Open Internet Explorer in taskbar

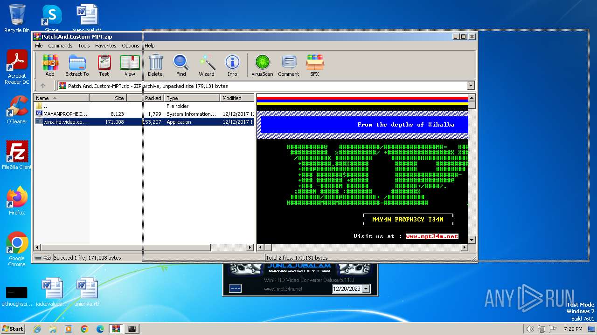[37, 329]
